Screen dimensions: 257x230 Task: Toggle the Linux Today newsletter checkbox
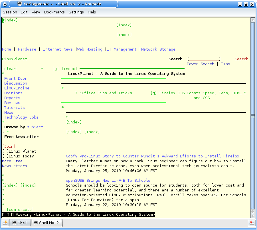tap(5, 156)
